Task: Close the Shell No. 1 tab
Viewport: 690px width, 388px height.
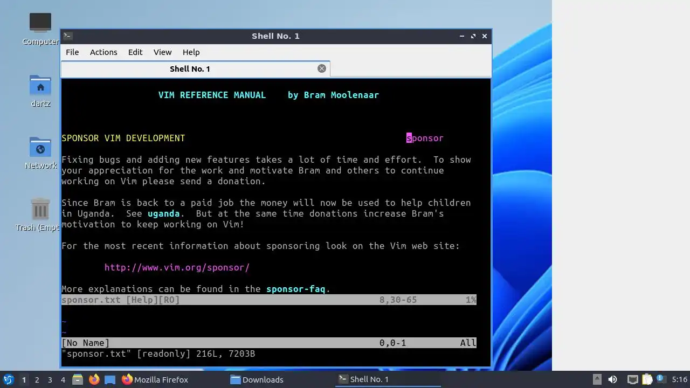Action: pyautogui.click(x=322, y=68)
